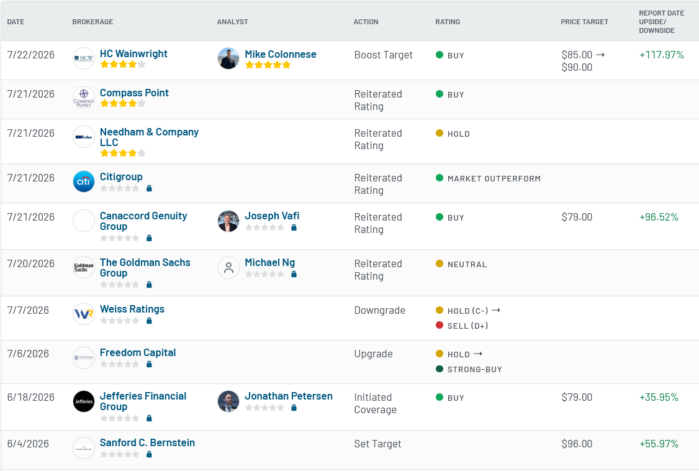
Task: Unlock the Weiss Ratings lock icon
Action: [150, 321]
